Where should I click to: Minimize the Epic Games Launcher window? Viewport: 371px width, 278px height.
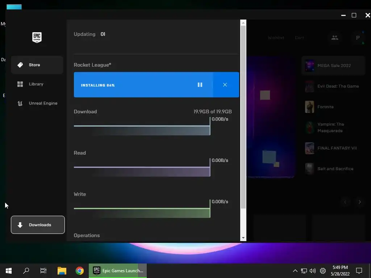343,15
